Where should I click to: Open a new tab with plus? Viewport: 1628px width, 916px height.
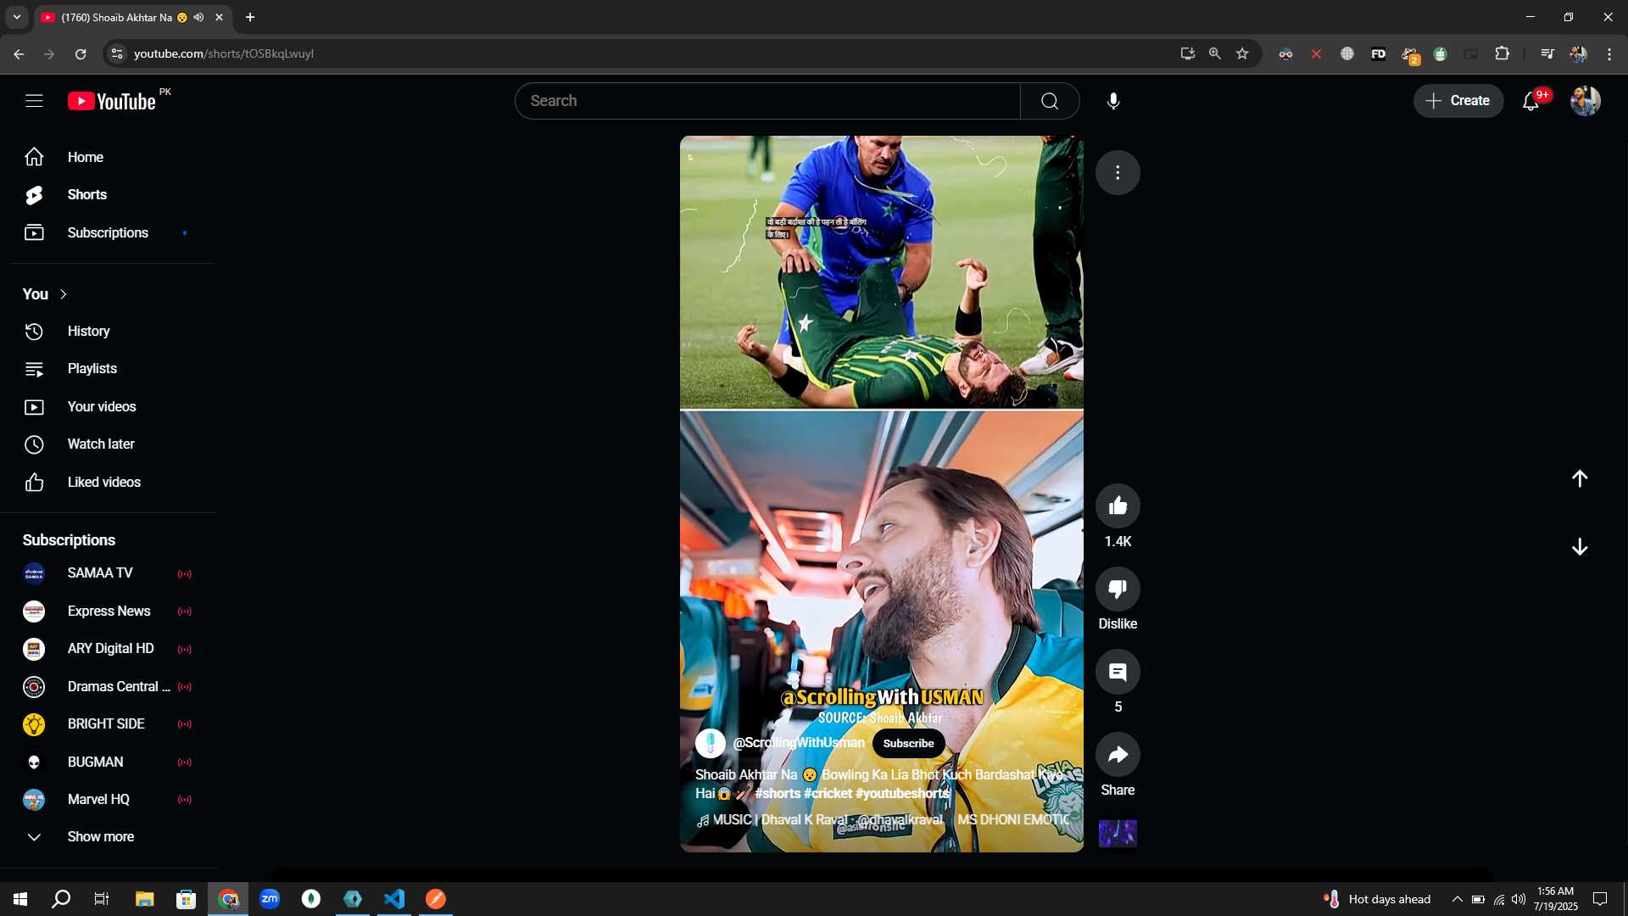coord(250,17)
